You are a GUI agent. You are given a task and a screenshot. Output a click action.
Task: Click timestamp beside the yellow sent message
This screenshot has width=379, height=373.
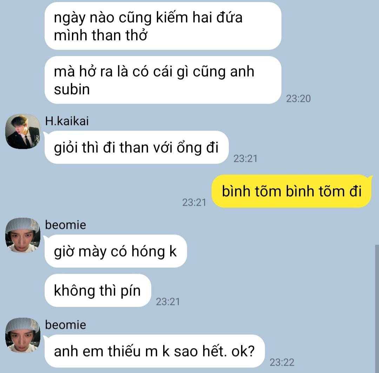pos(194,202)
